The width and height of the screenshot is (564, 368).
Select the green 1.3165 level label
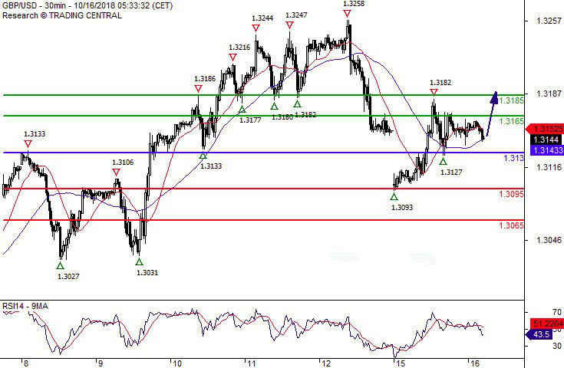tap(512, 121)
